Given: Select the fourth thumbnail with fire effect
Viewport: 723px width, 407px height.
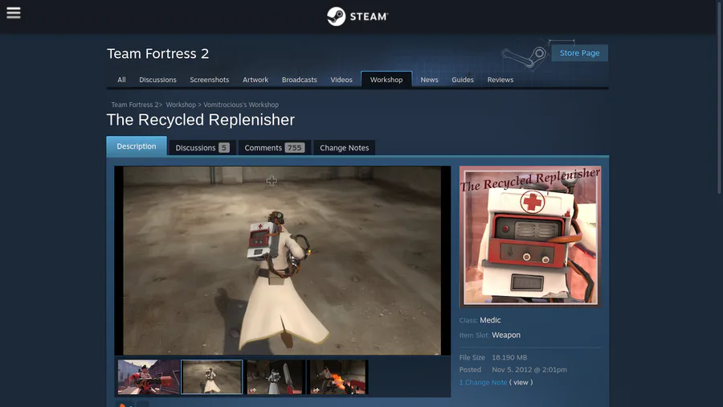Looking at the screenshot, I should (338, 377).
